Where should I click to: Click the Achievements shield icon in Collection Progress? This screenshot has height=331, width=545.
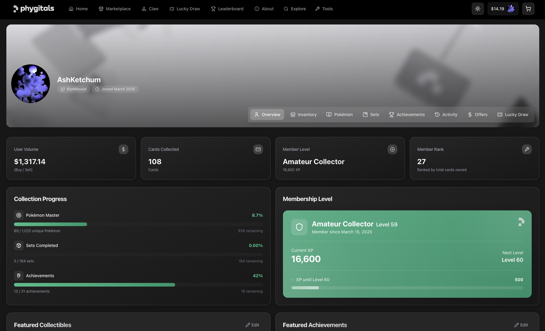click(19, 276)
